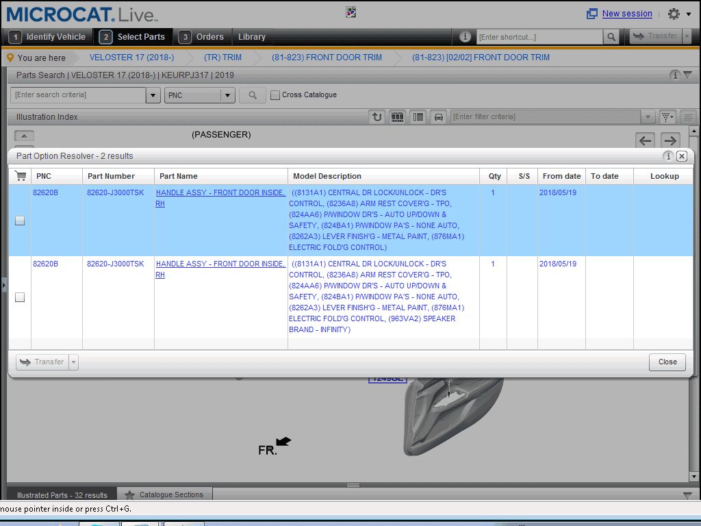The width and height of the screenshot is (701, 526).
Task: Click the Close button in resolver dialog
Action: 667,362
